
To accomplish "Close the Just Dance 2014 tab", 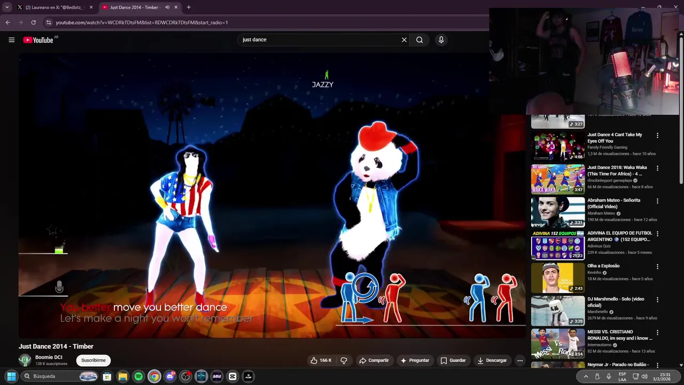I will coord(177,7).
